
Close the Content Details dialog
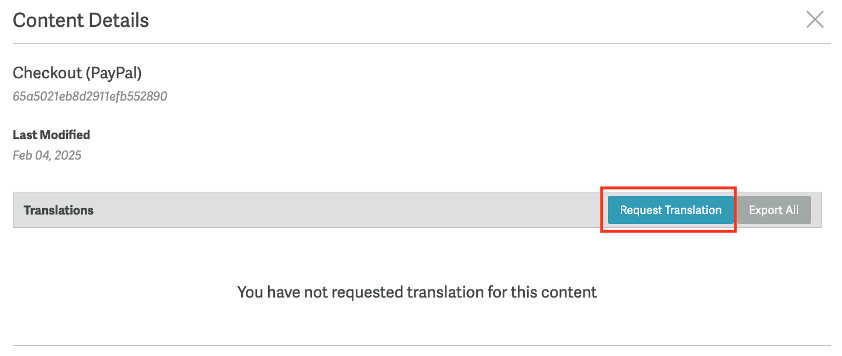(814, 20)
